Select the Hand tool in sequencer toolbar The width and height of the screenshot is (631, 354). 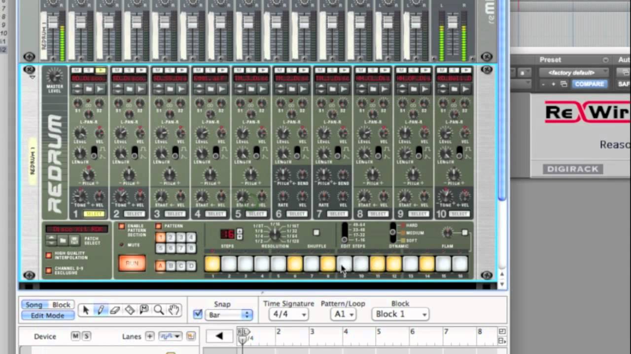click(174, 310)
